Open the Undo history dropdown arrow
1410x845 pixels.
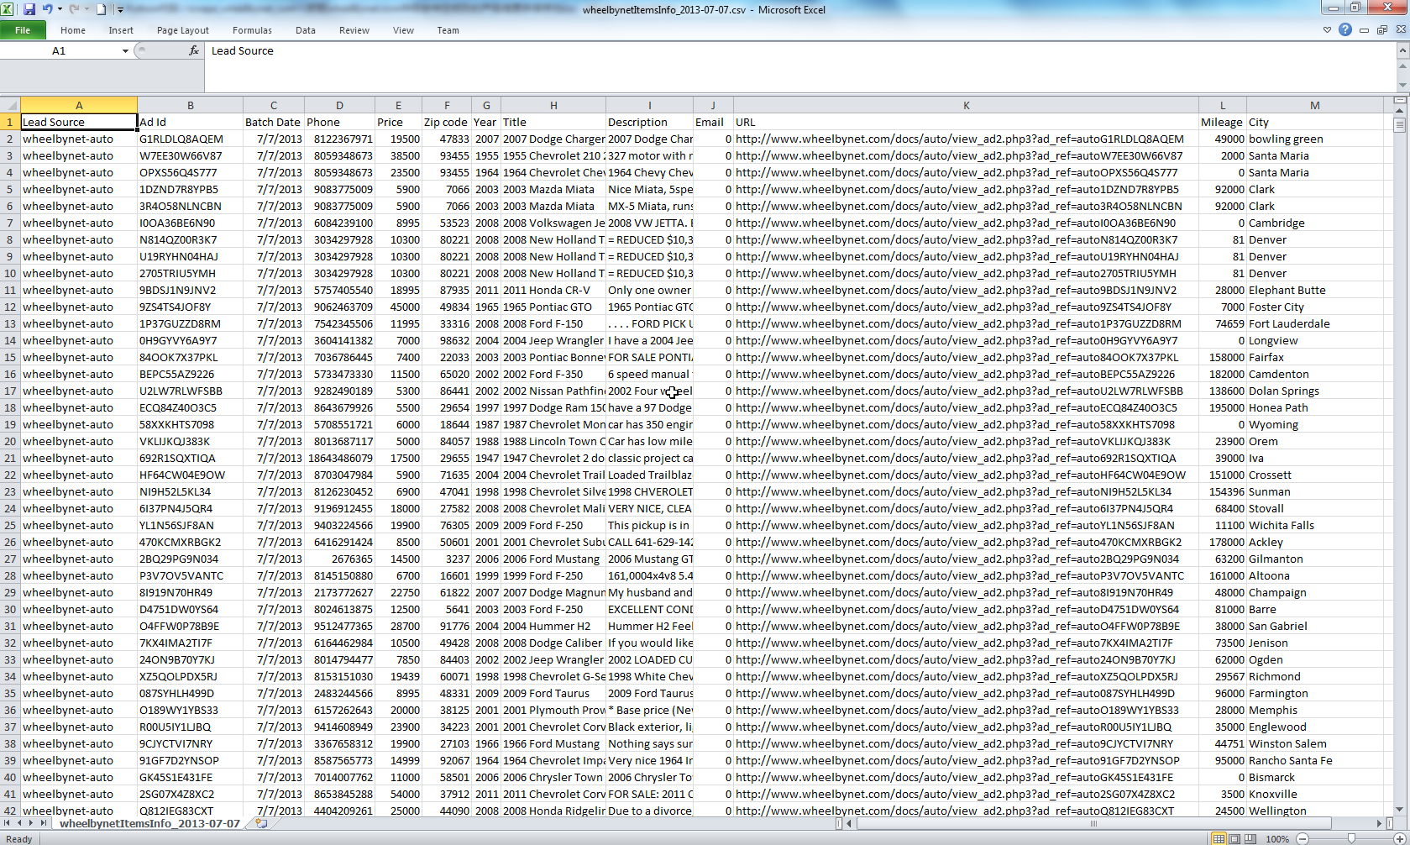pos(60,9)
